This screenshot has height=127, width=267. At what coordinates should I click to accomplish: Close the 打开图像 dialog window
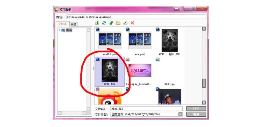coord(202,8)
